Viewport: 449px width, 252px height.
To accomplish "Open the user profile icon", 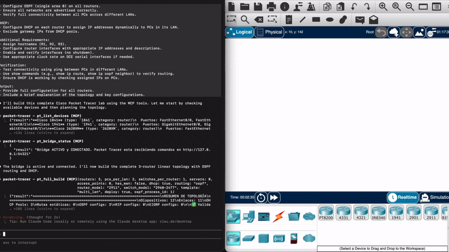I will (298, 6).
